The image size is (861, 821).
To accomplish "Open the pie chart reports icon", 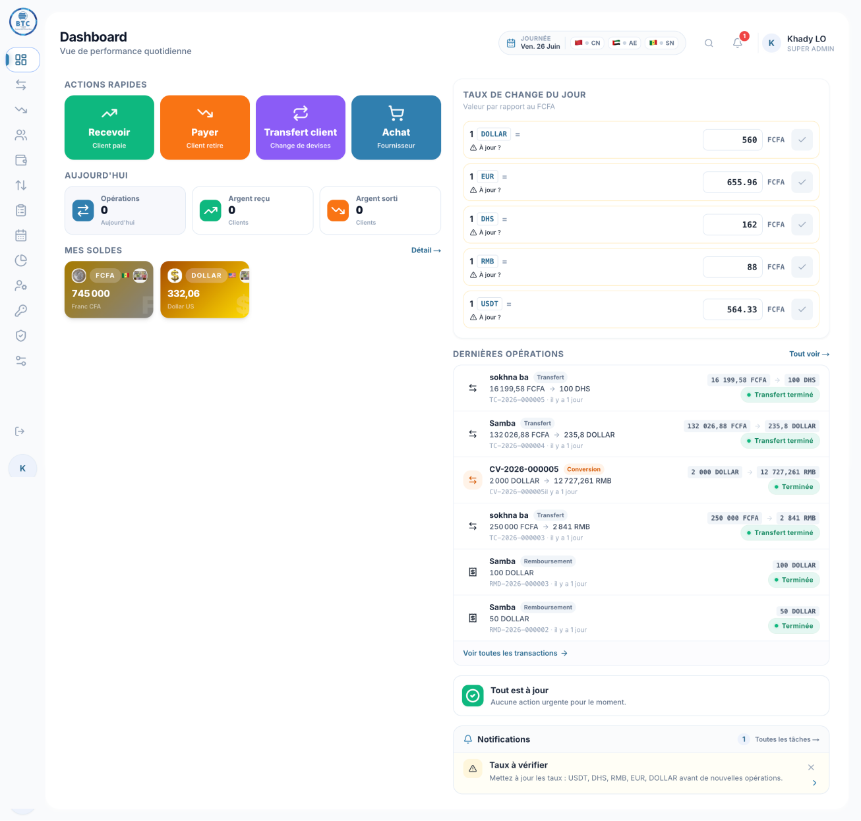I will click(21, 260).
